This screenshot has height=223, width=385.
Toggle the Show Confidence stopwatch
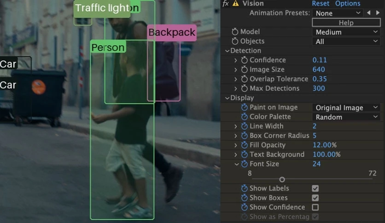tap(244, 207)
